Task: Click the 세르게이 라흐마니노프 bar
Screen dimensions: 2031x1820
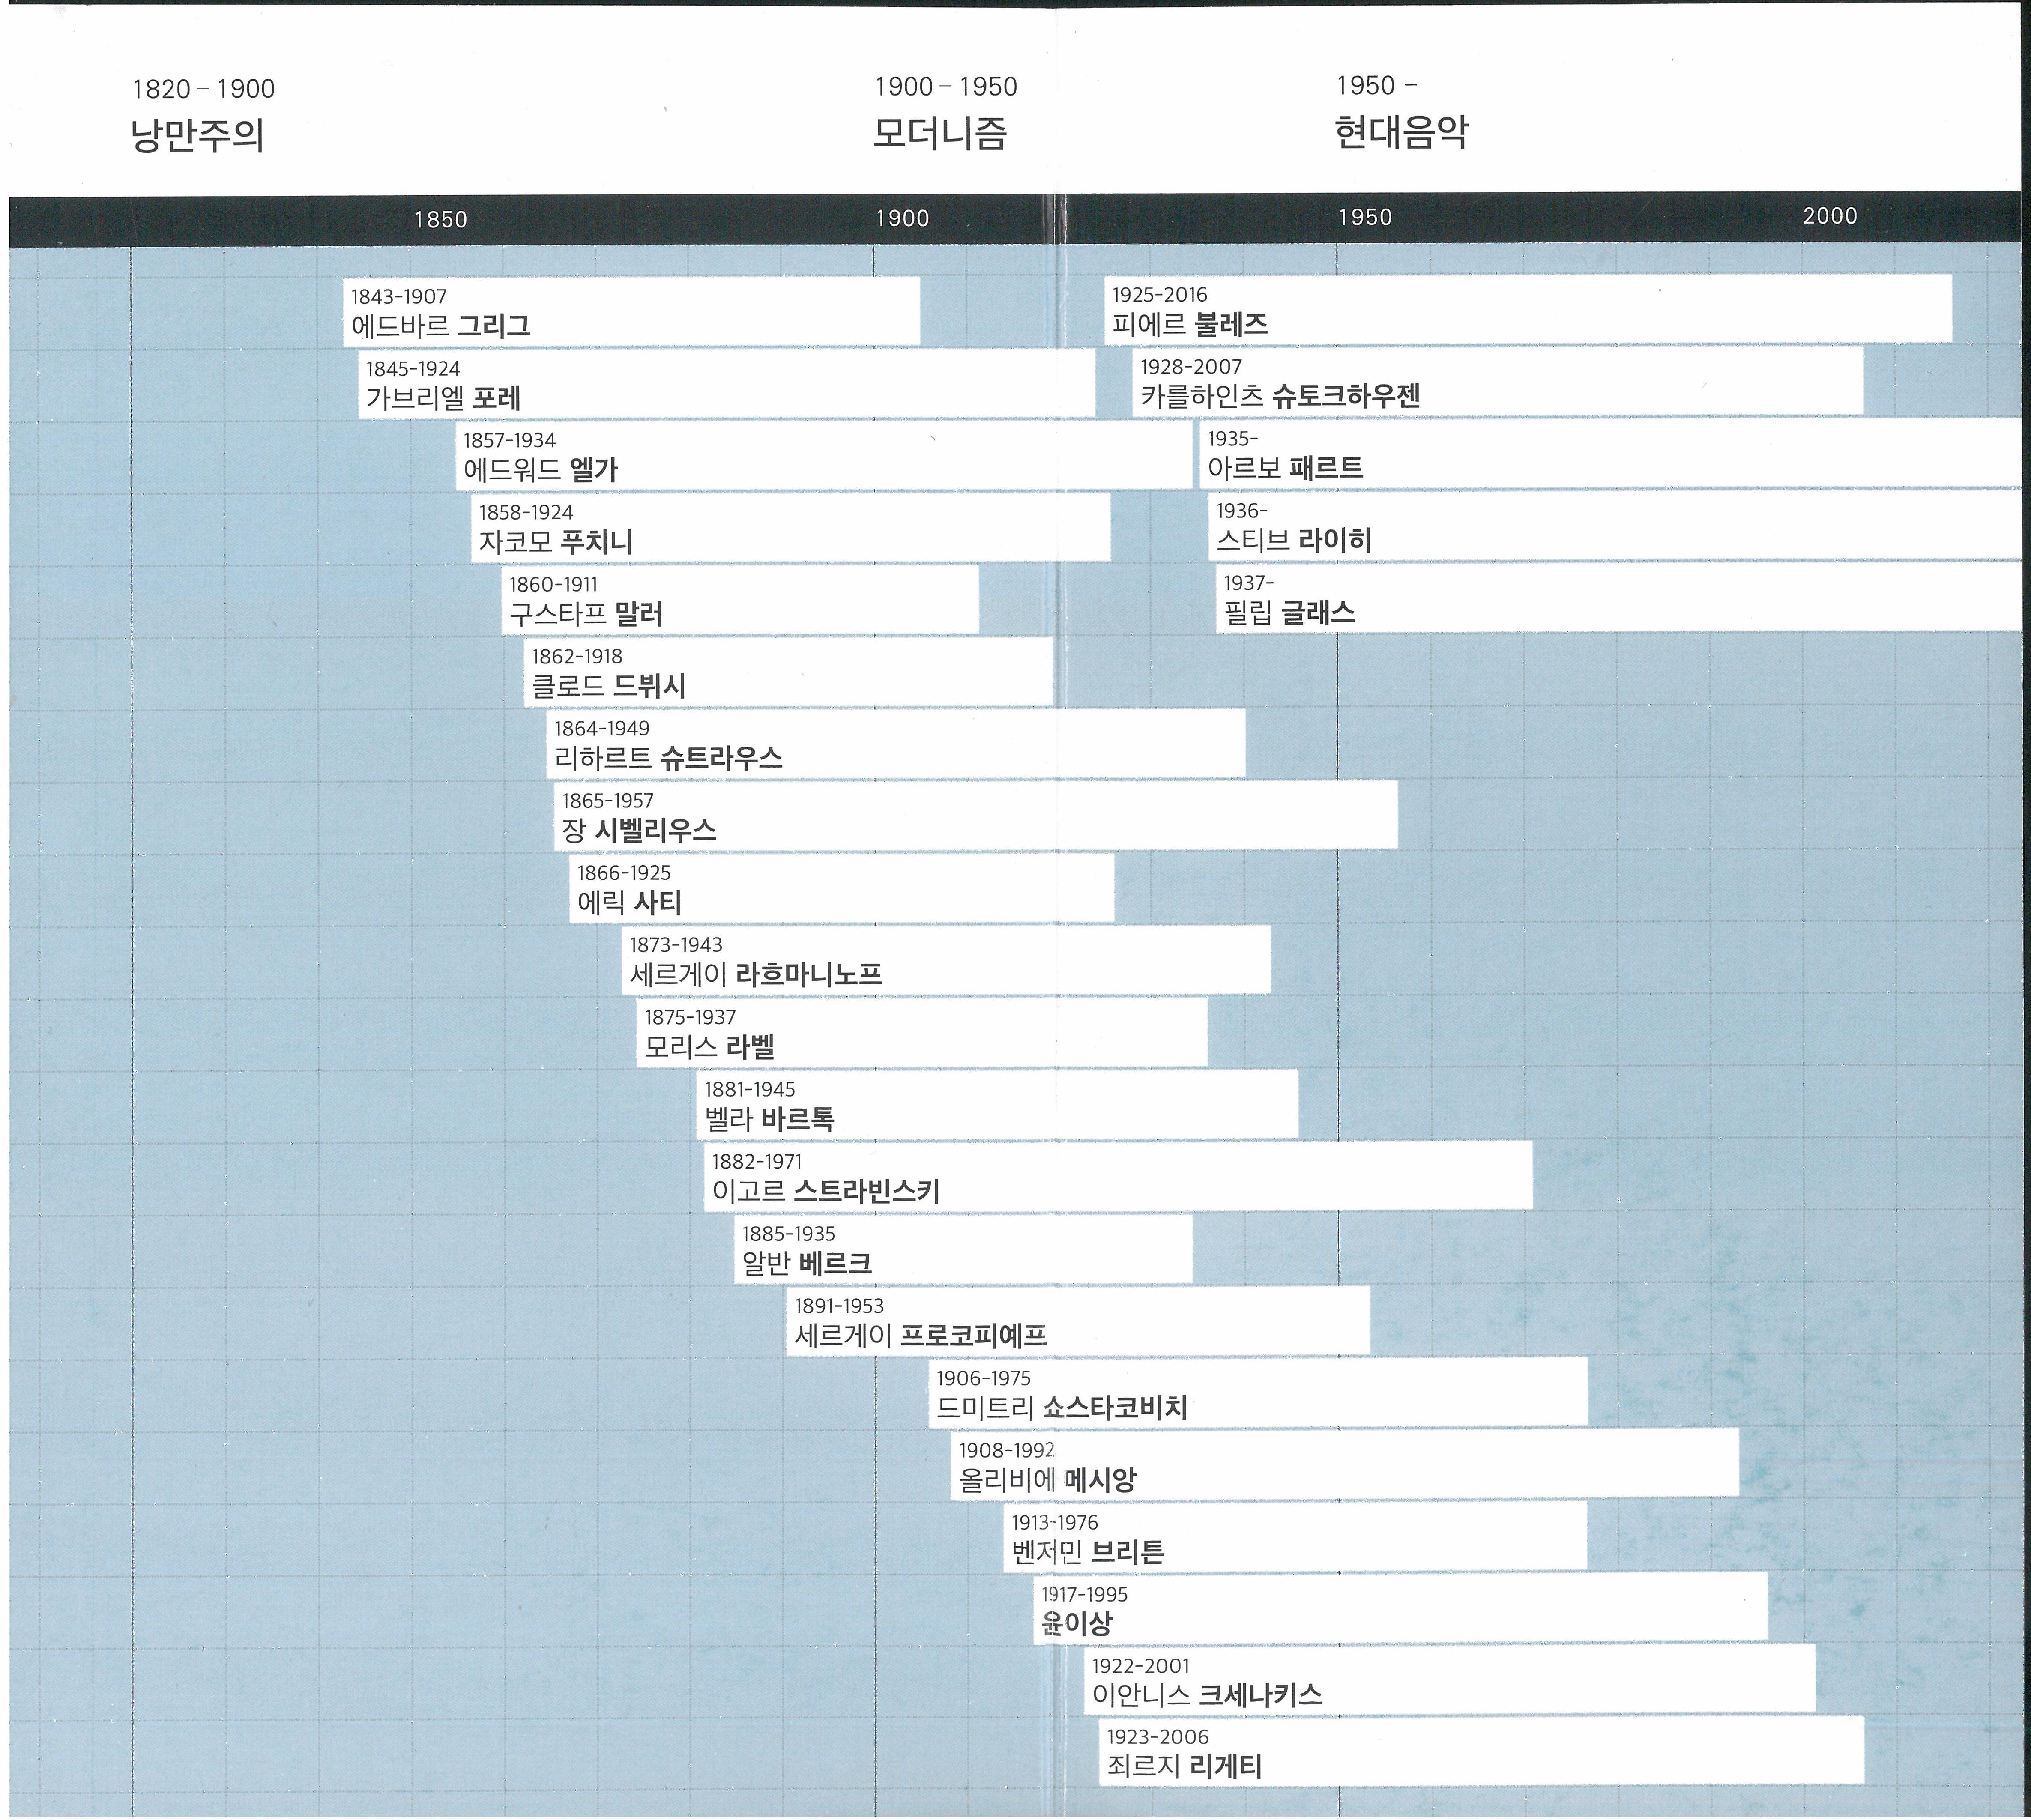Action: pyautogui.click(x=945, y=960)
